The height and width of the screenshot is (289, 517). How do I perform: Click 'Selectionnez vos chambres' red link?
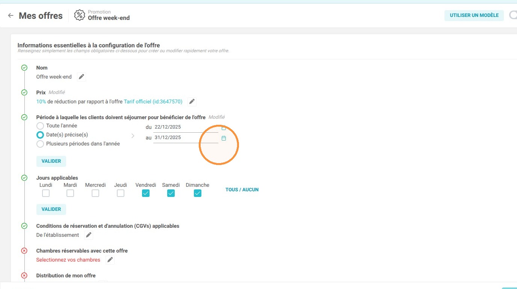(68, 260)
